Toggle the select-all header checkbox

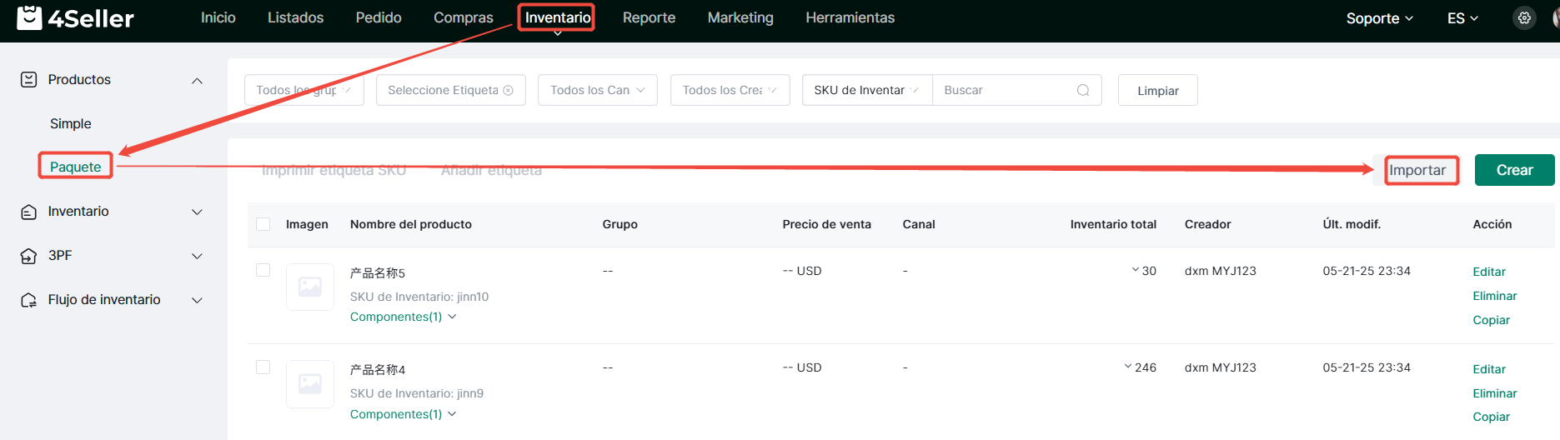tap(263, 224)
